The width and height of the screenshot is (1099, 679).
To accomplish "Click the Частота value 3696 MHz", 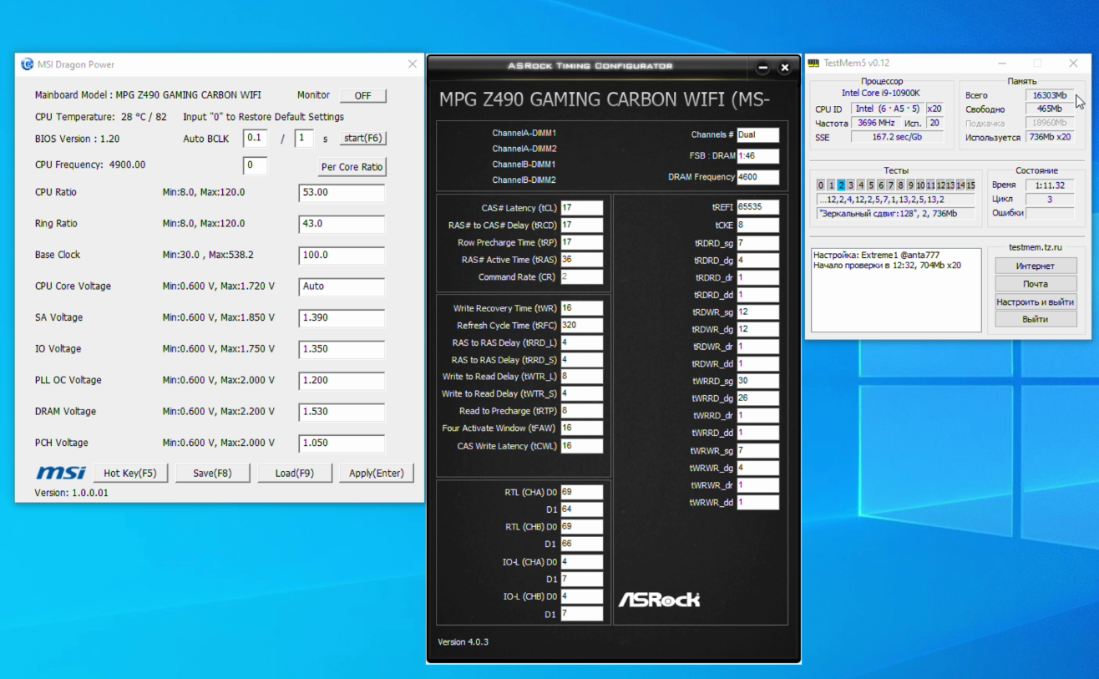I will pyautogui.click(x=877, y=123).
